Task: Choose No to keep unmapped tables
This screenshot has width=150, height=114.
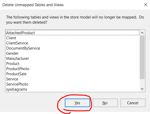Action: (105, 103)
